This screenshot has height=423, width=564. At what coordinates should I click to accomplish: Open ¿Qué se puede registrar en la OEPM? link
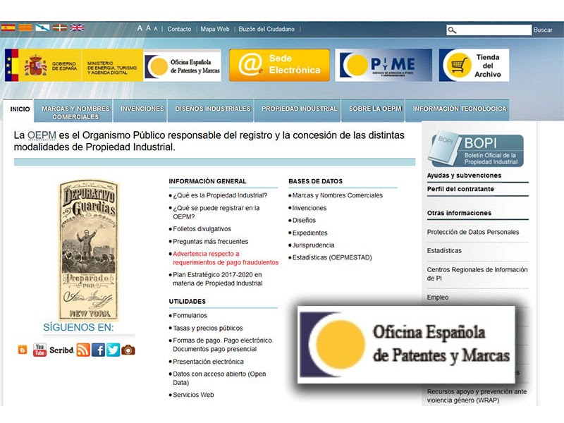click(216, 212)
